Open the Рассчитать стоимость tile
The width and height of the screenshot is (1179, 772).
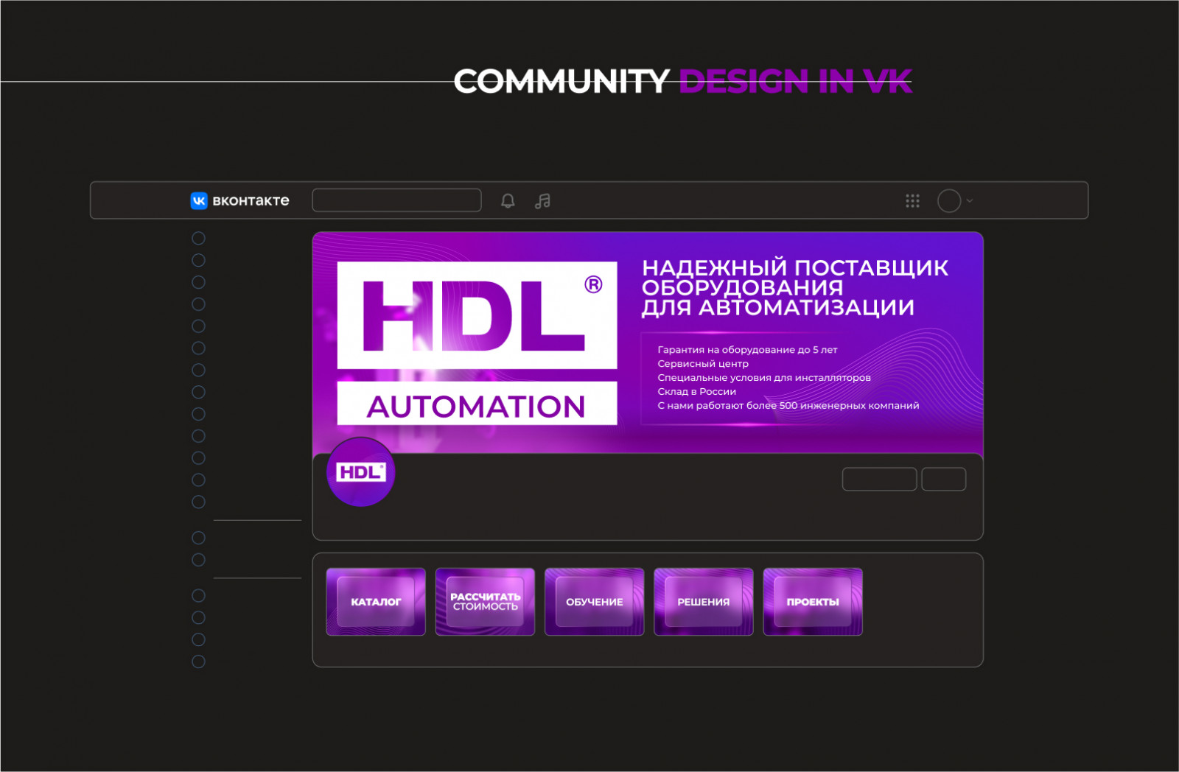click(x=485, y=602)
